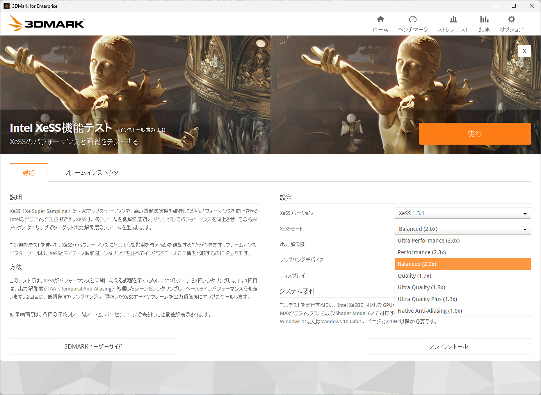Select Quality (1.7x) option
This screenshot has width=541, height=395.
(463, 276)
